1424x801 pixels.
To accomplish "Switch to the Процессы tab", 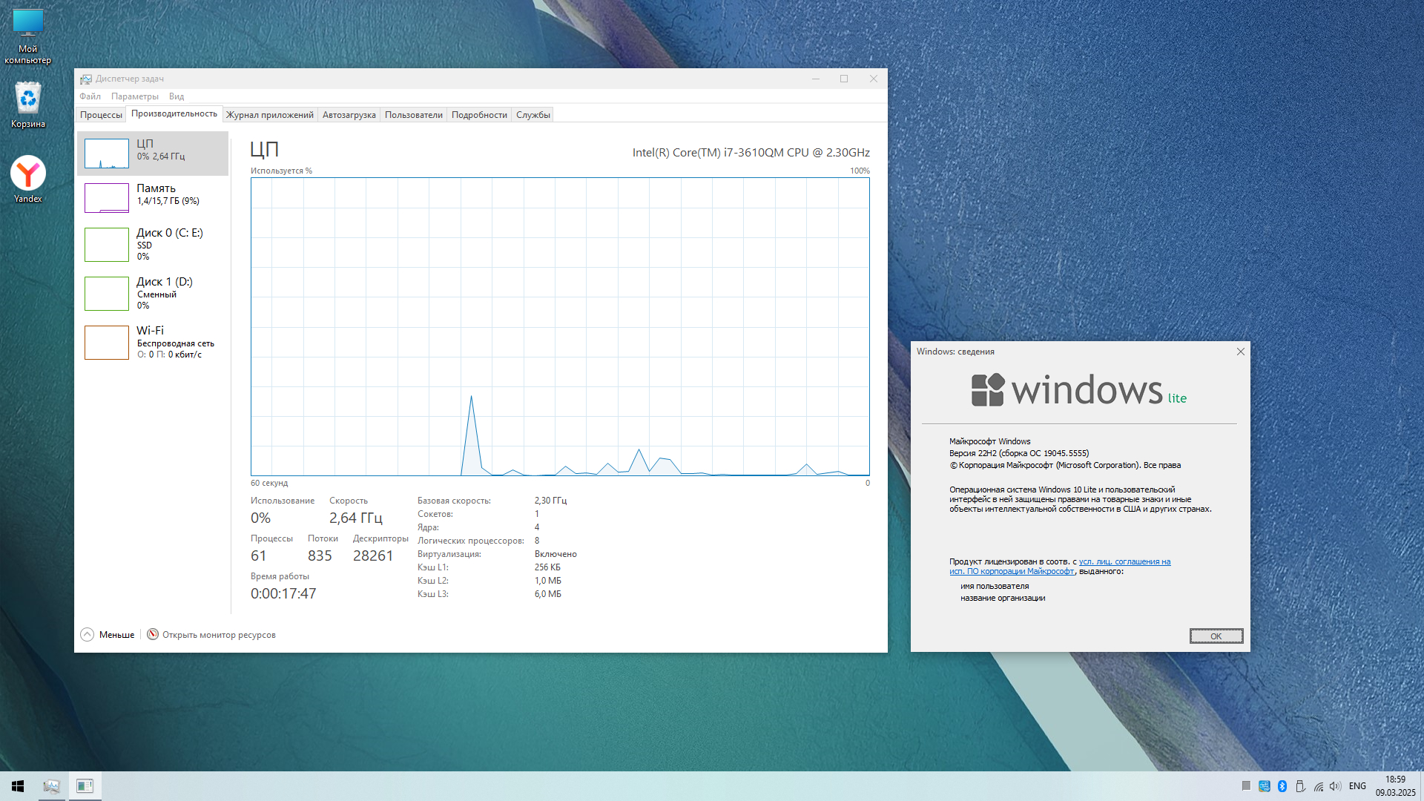I will tap(101, 115).
